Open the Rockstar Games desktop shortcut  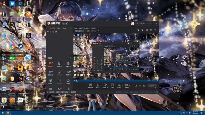(20, 70)
